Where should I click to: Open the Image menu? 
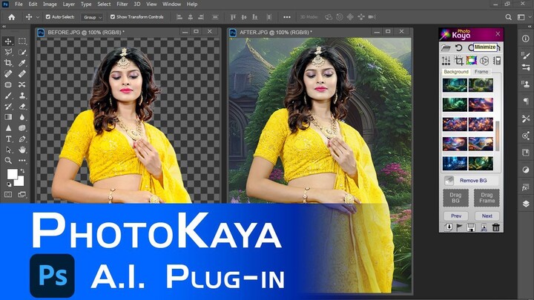coord(50,4)
